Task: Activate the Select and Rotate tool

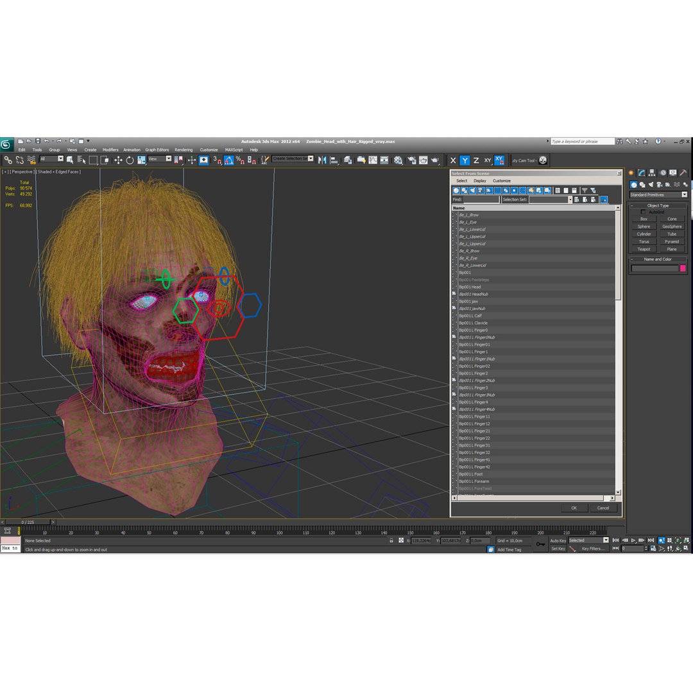Action: (130, 160)
